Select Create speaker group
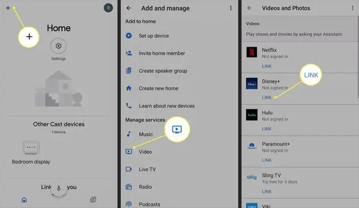The height and width of the screenshot is (208, 359). [163, 71]
